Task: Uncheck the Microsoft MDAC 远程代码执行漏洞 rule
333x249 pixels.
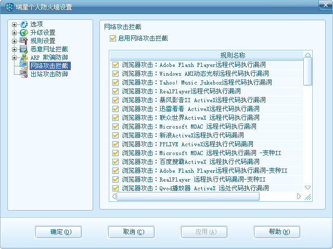Action: click(x=116, y=127)
